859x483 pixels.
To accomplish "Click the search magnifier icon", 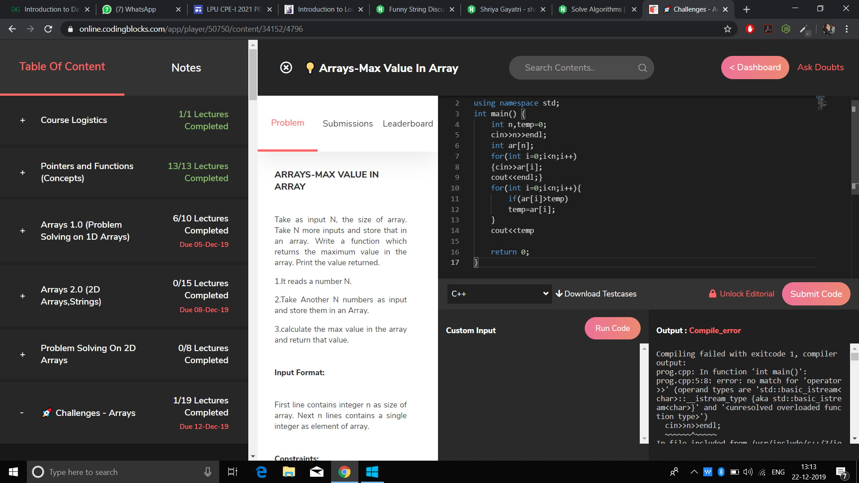I will pos(642,68).
